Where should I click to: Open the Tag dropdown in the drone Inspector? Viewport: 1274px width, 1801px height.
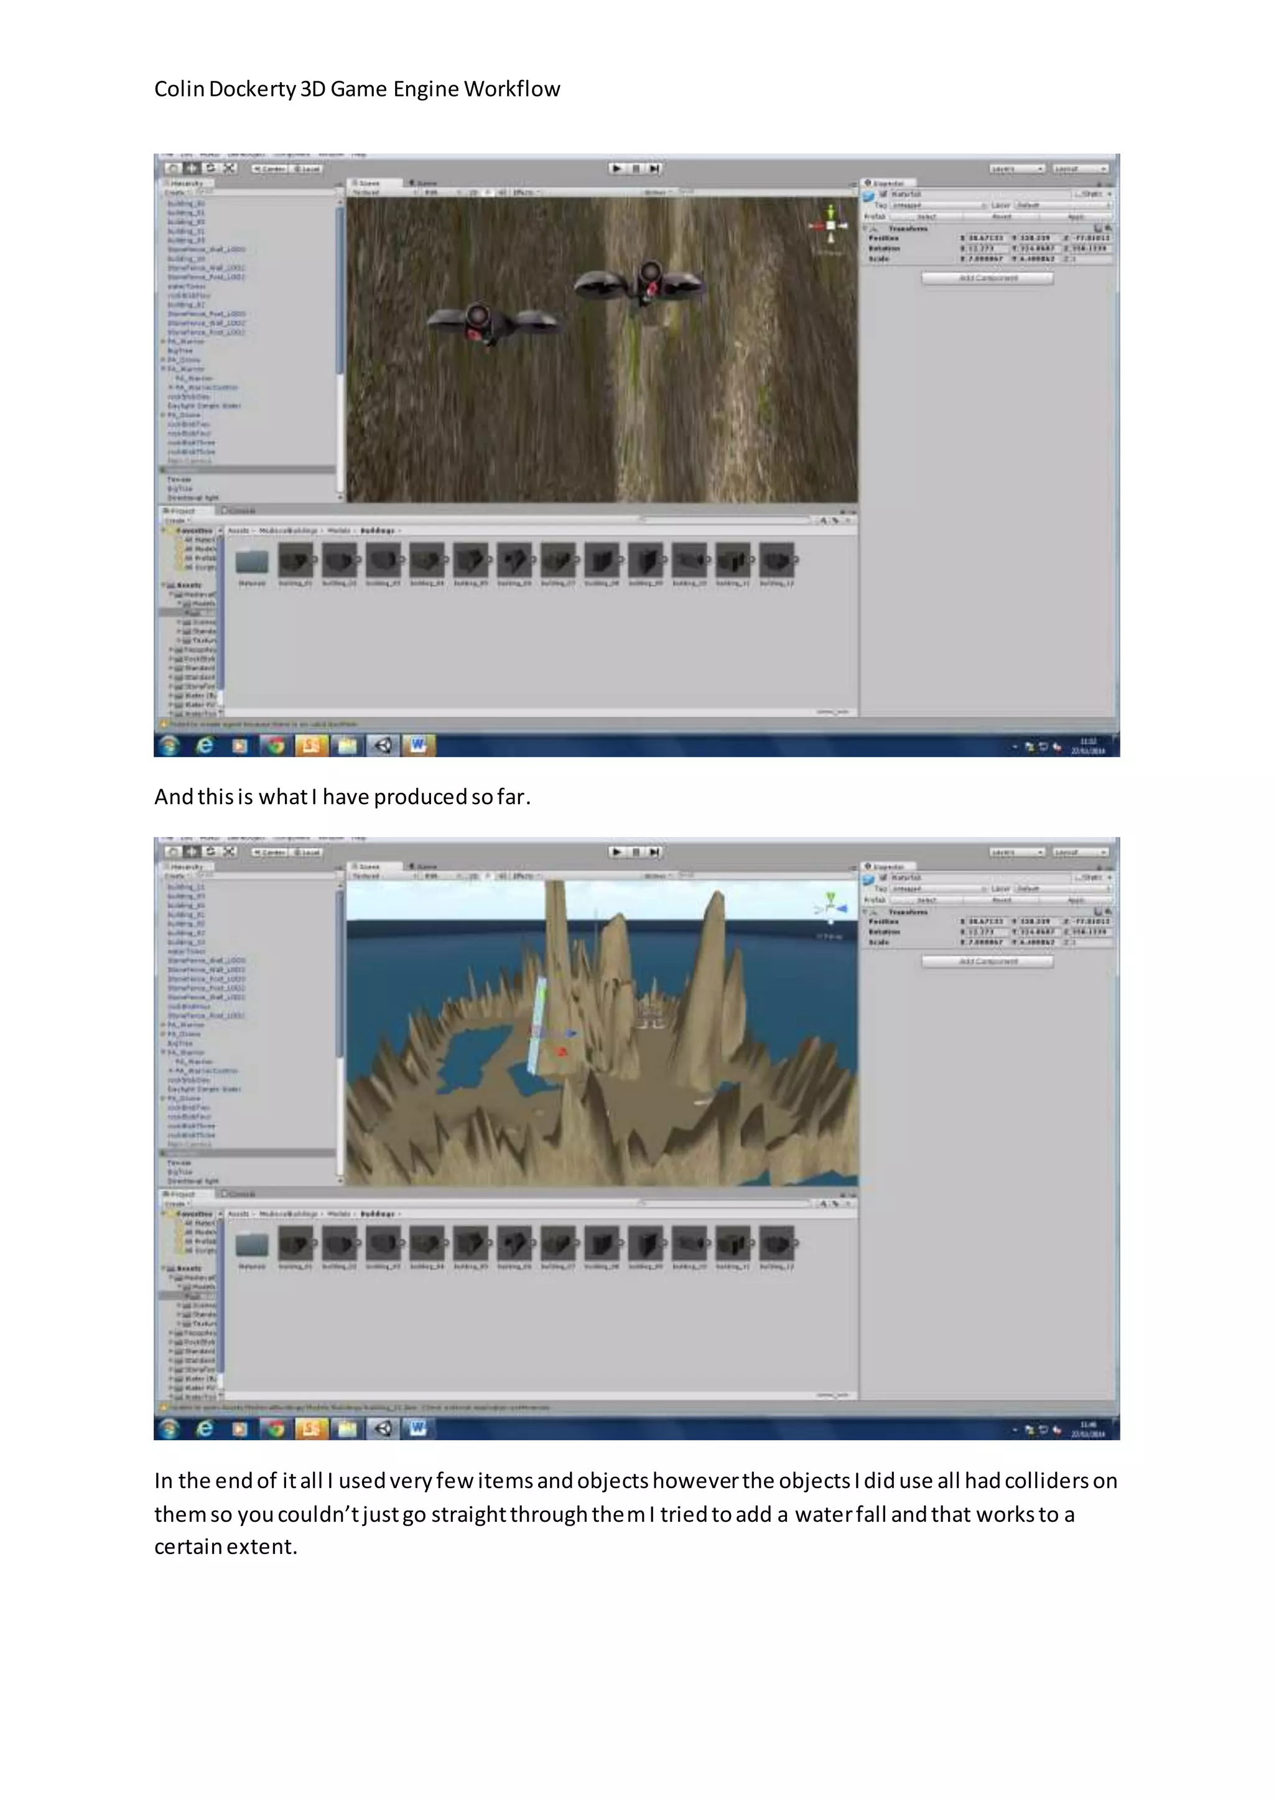pyautogui.click(x=939, y=205)
